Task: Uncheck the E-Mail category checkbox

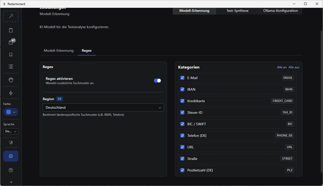Action: [182, 78]
